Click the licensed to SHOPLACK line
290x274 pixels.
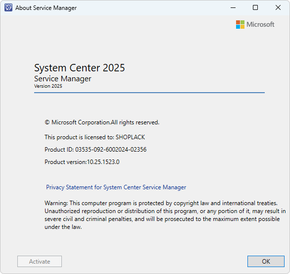coord(95,137)
